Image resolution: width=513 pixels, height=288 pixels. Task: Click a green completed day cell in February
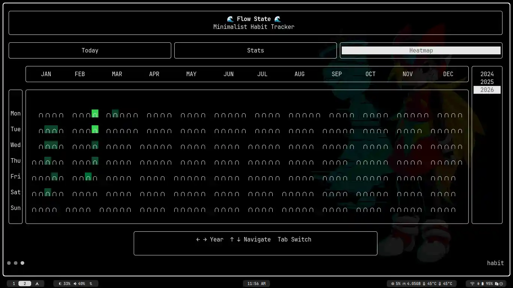tap(95, 114)
